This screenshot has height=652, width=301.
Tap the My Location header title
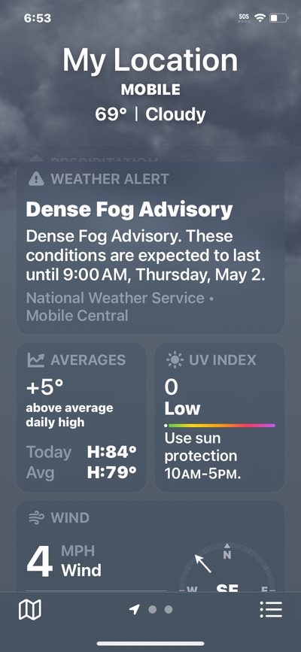click(x=150, y=60)
